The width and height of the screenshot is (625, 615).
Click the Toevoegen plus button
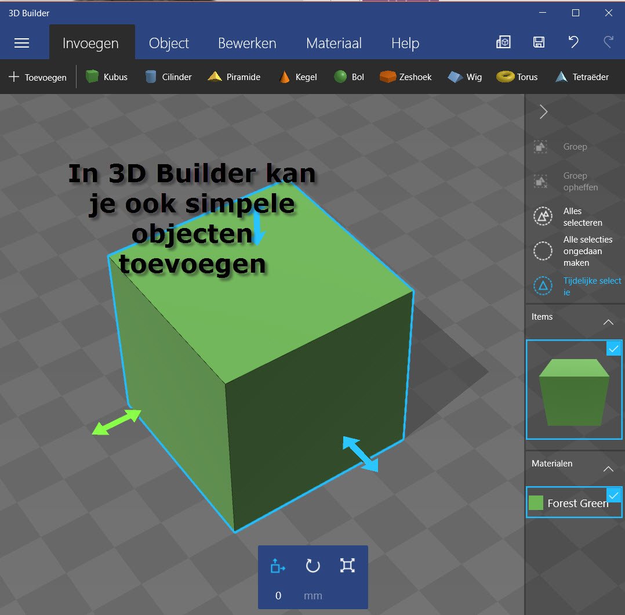(x=38, y=77)
